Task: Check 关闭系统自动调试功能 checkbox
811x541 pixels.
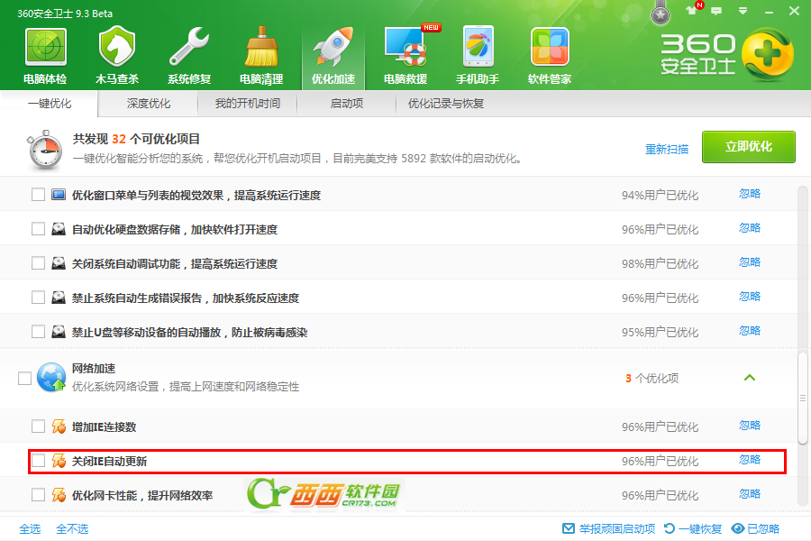Action: 38,263
